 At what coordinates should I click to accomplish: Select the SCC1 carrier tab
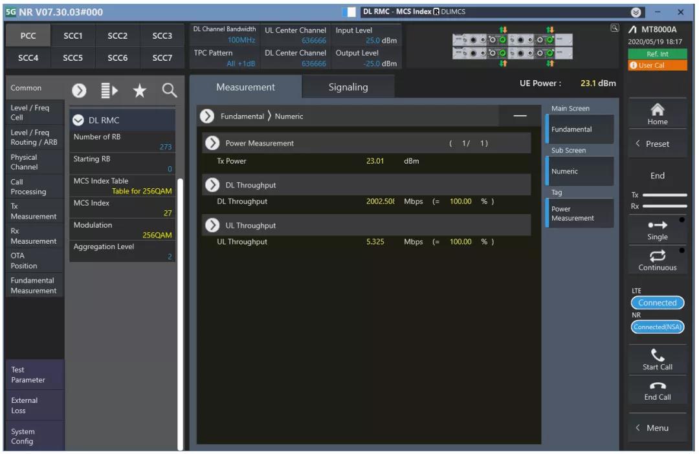73,36
